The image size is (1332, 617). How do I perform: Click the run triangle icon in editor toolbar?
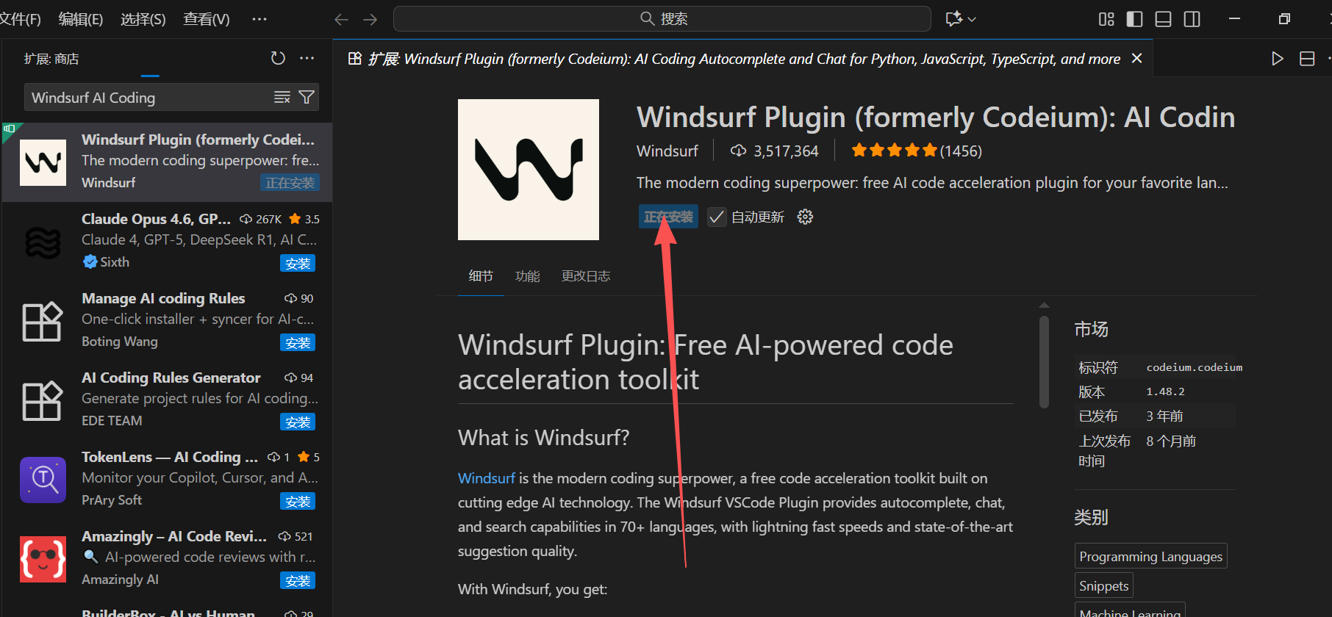(x=1278, y=59)
